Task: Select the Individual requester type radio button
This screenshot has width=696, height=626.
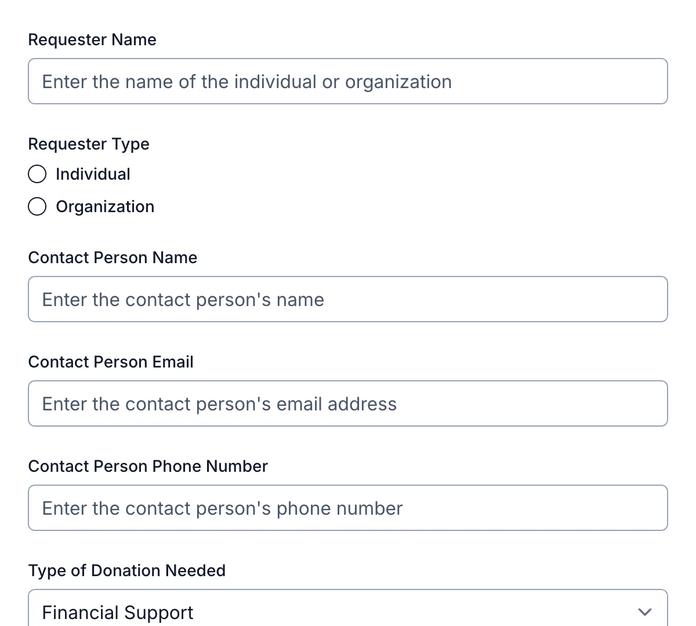Action: coord(37,174)
